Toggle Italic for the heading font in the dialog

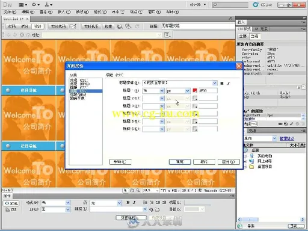229,83
